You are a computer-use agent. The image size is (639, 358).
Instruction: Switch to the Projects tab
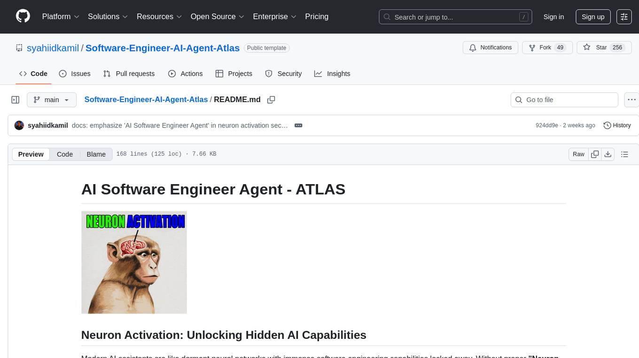(234, 74)
